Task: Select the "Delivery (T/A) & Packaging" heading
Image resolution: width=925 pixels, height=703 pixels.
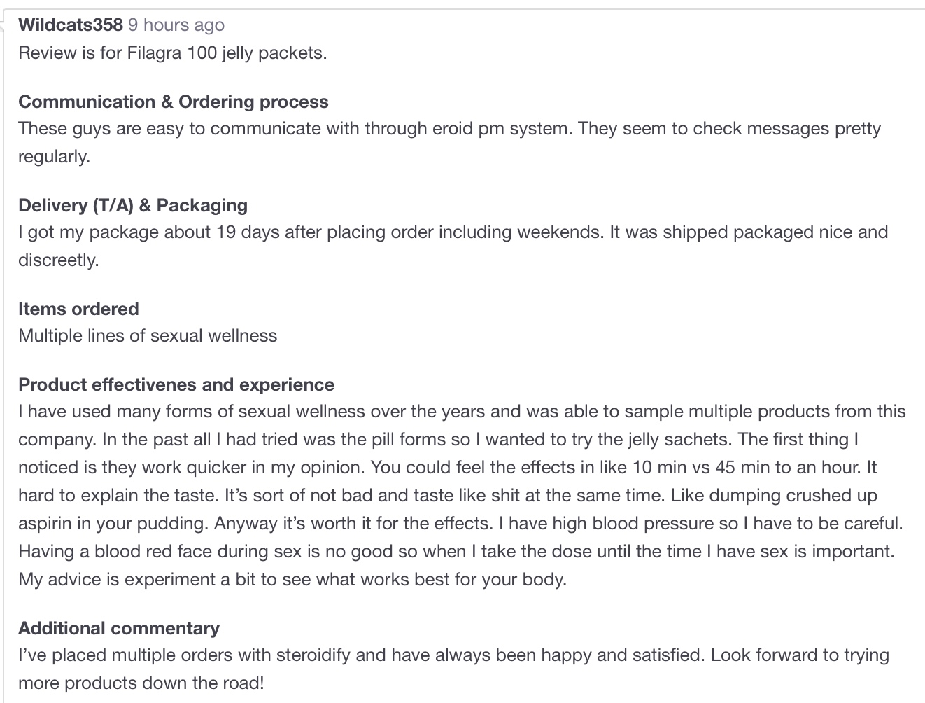Action: [133, 205]
